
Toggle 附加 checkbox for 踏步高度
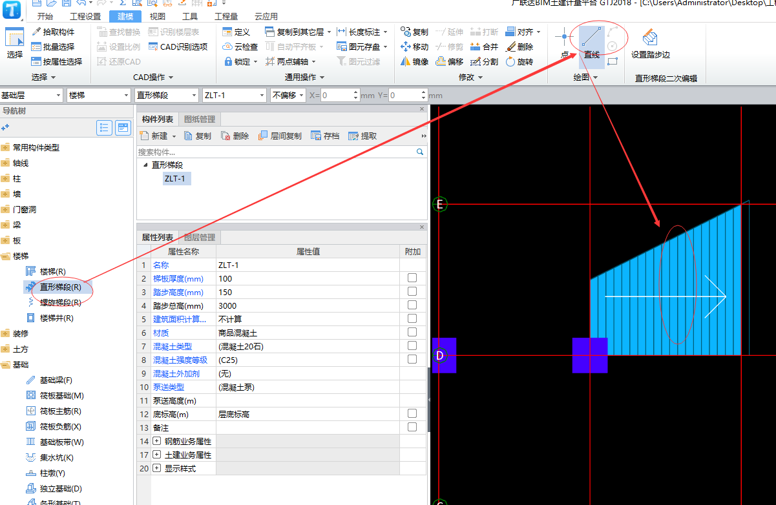412,291
